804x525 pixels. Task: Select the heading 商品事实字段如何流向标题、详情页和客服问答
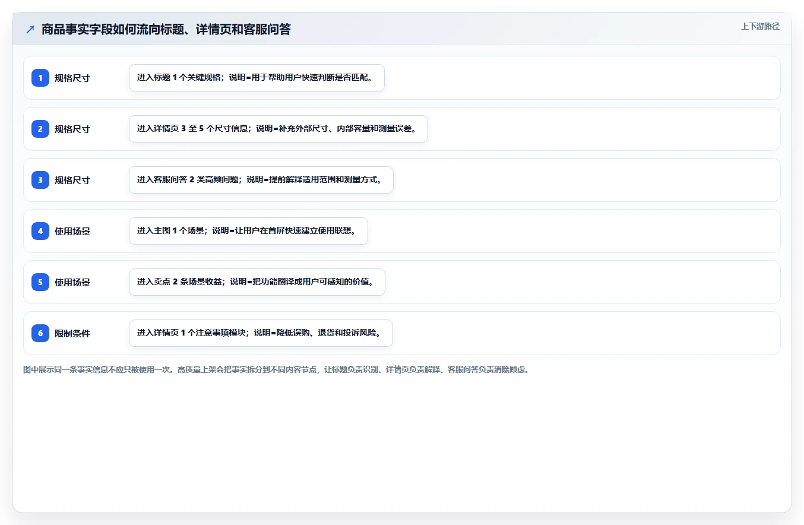[x=166, y=29]
